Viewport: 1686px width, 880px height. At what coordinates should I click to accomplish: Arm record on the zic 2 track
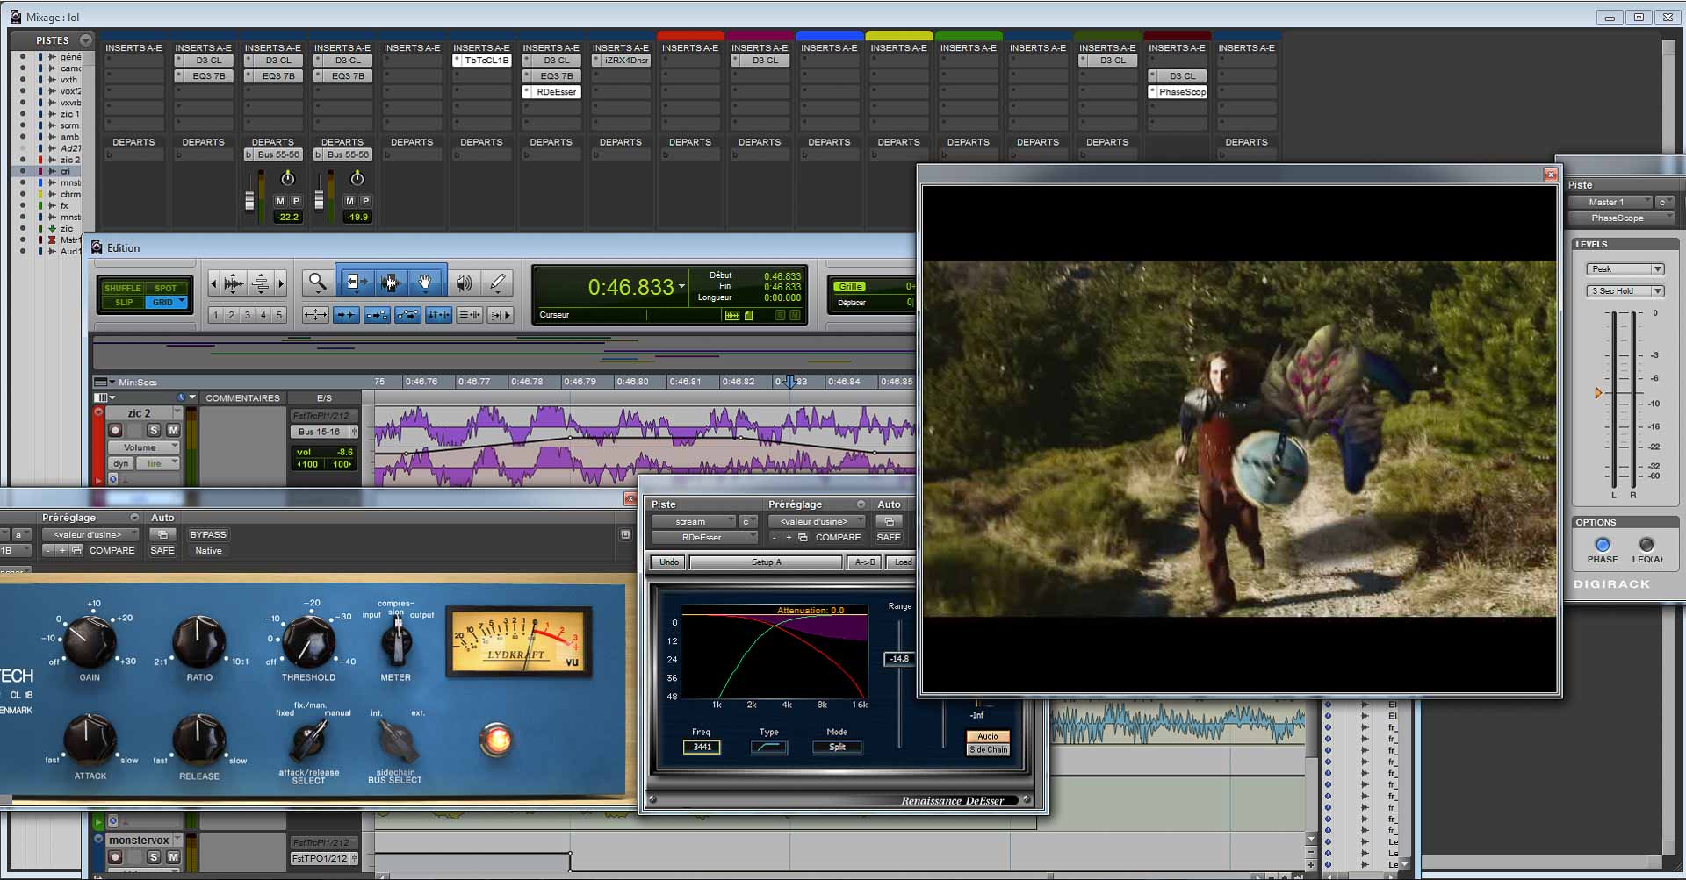[115, 430]
